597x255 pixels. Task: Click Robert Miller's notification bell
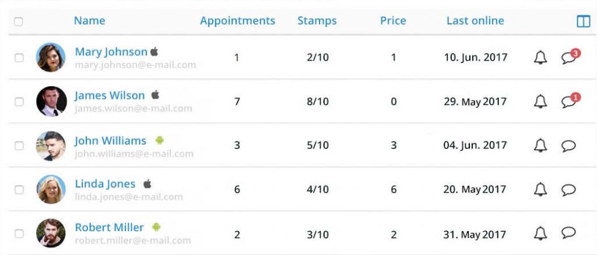pos(540,233)
